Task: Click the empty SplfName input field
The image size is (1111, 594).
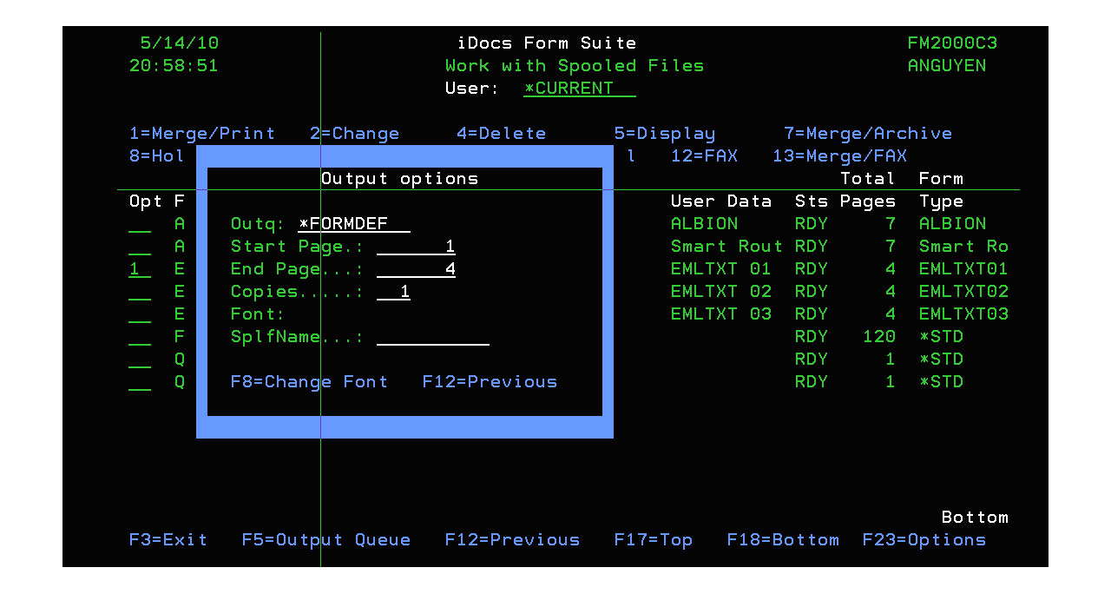Action: coord(432,337)
